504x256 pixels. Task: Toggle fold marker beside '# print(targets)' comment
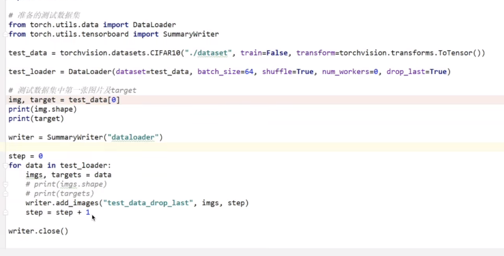point(6,194)
